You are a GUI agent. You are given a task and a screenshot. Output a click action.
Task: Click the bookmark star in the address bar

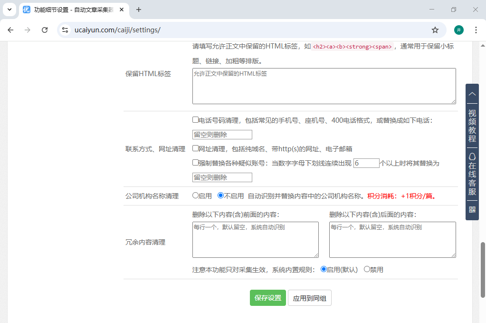(x=435, y=29)
